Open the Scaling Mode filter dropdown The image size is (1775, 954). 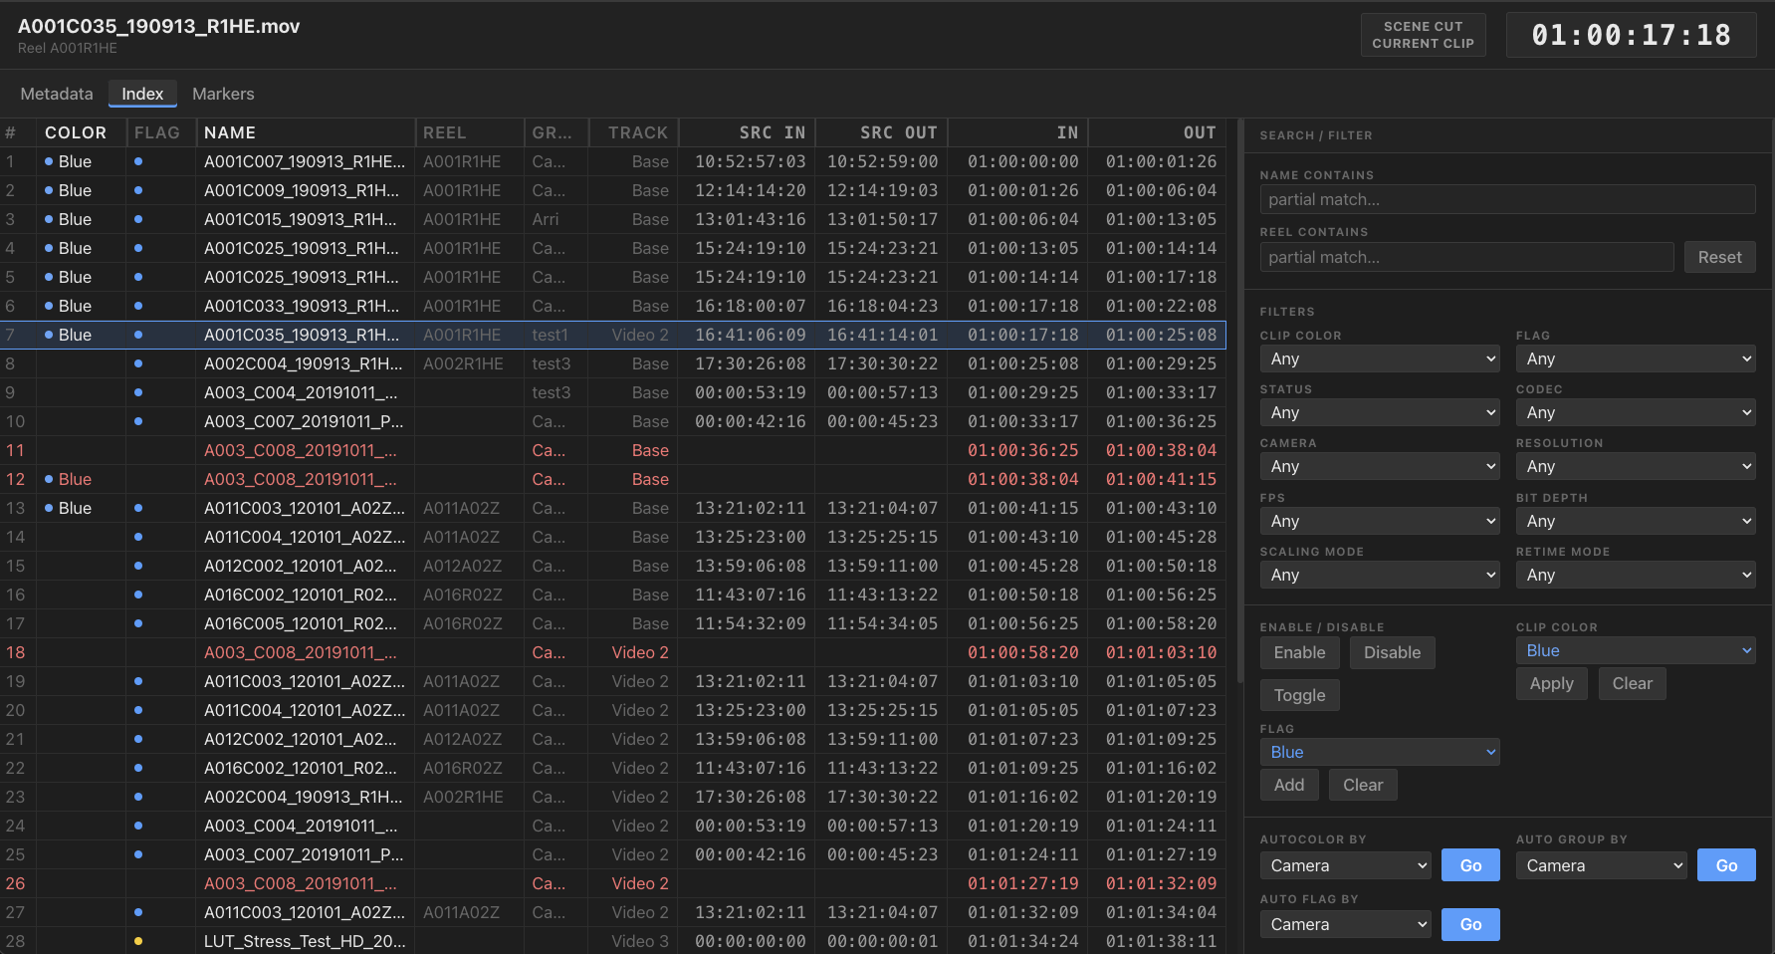[x=1380, y=575]
